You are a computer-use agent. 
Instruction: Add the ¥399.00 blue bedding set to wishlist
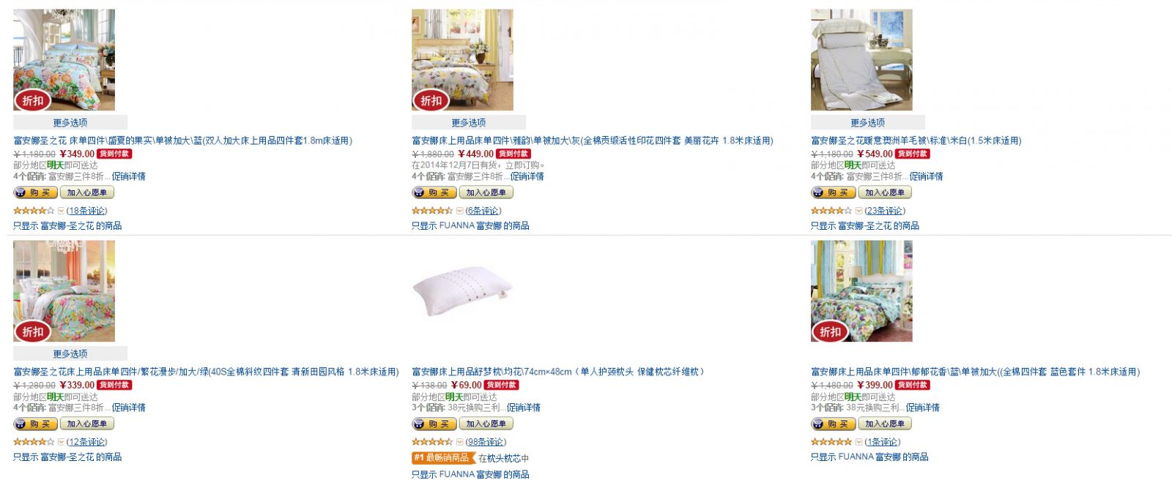[x=885, y=424]
